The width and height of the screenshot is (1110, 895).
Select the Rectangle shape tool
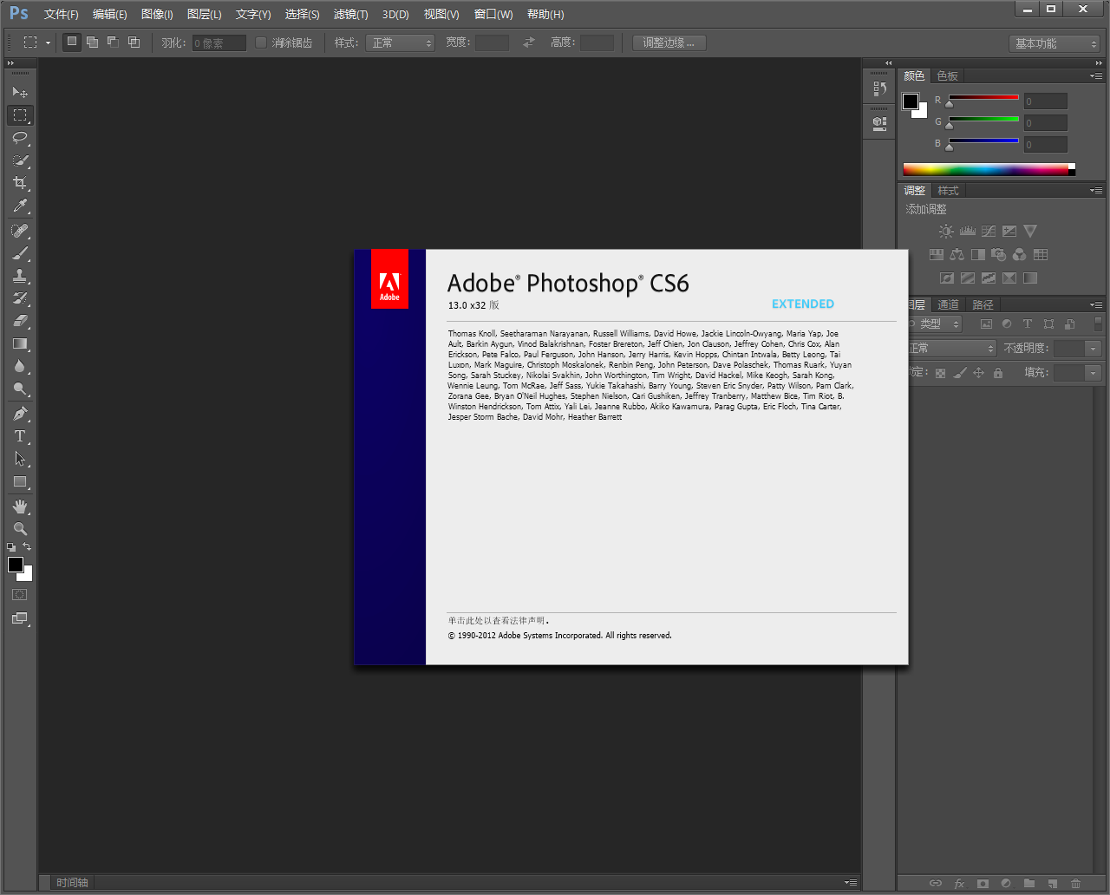[20, 481]
